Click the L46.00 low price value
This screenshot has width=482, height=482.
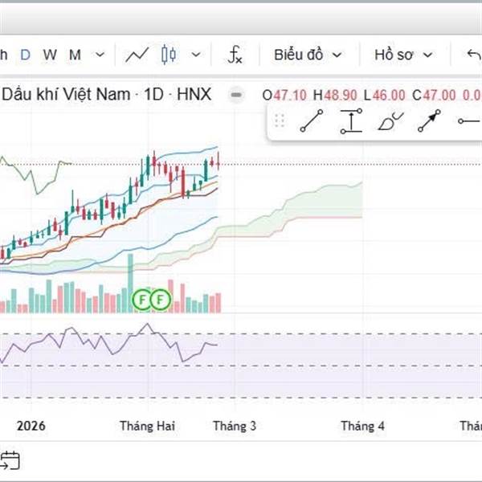pos(384,95)
